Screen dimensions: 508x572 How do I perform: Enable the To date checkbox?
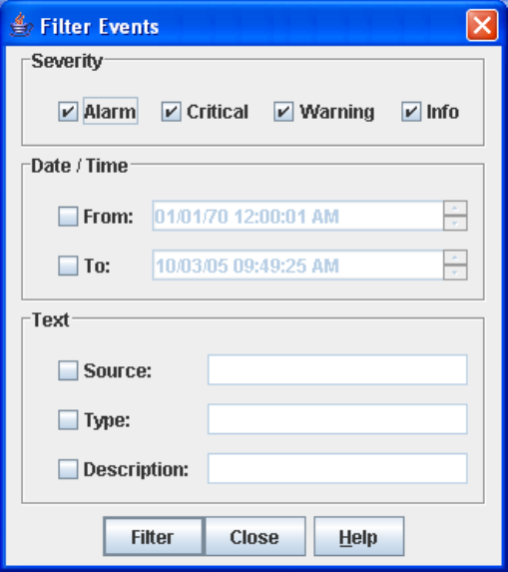(68, 266)
